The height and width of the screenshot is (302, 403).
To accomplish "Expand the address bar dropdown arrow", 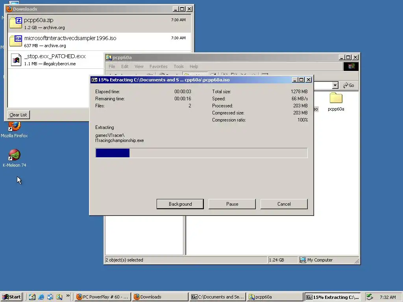I will point(335,85).
